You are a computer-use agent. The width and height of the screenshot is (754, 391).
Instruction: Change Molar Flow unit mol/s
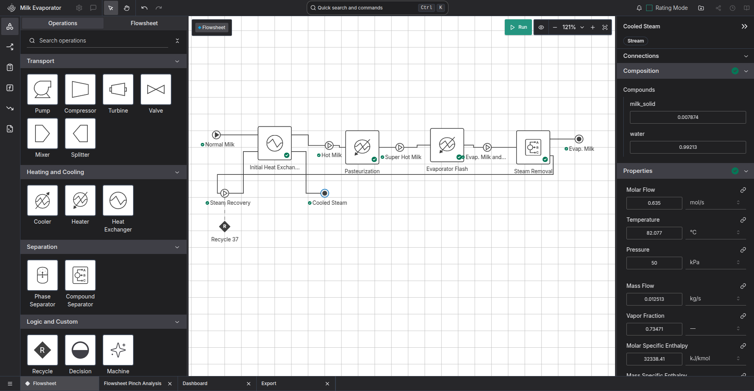coord(715,202)
